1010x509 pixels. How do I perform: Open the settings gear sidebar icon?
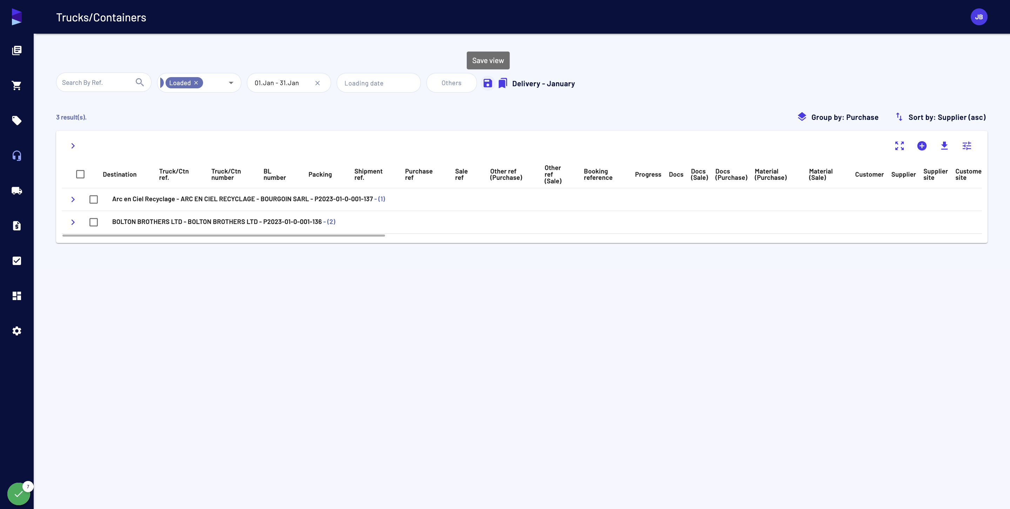coord(16,331)
